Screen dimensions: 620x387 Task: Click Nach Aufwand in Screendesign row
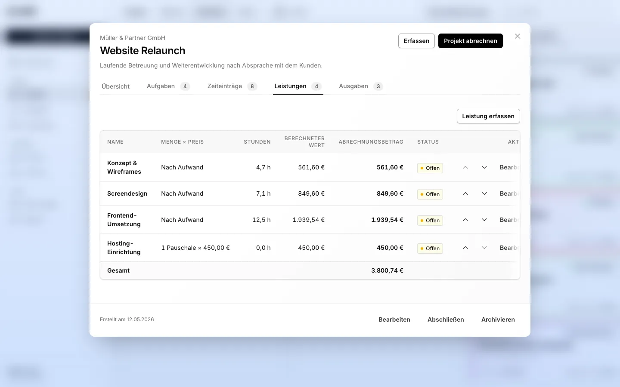point(182,193)
